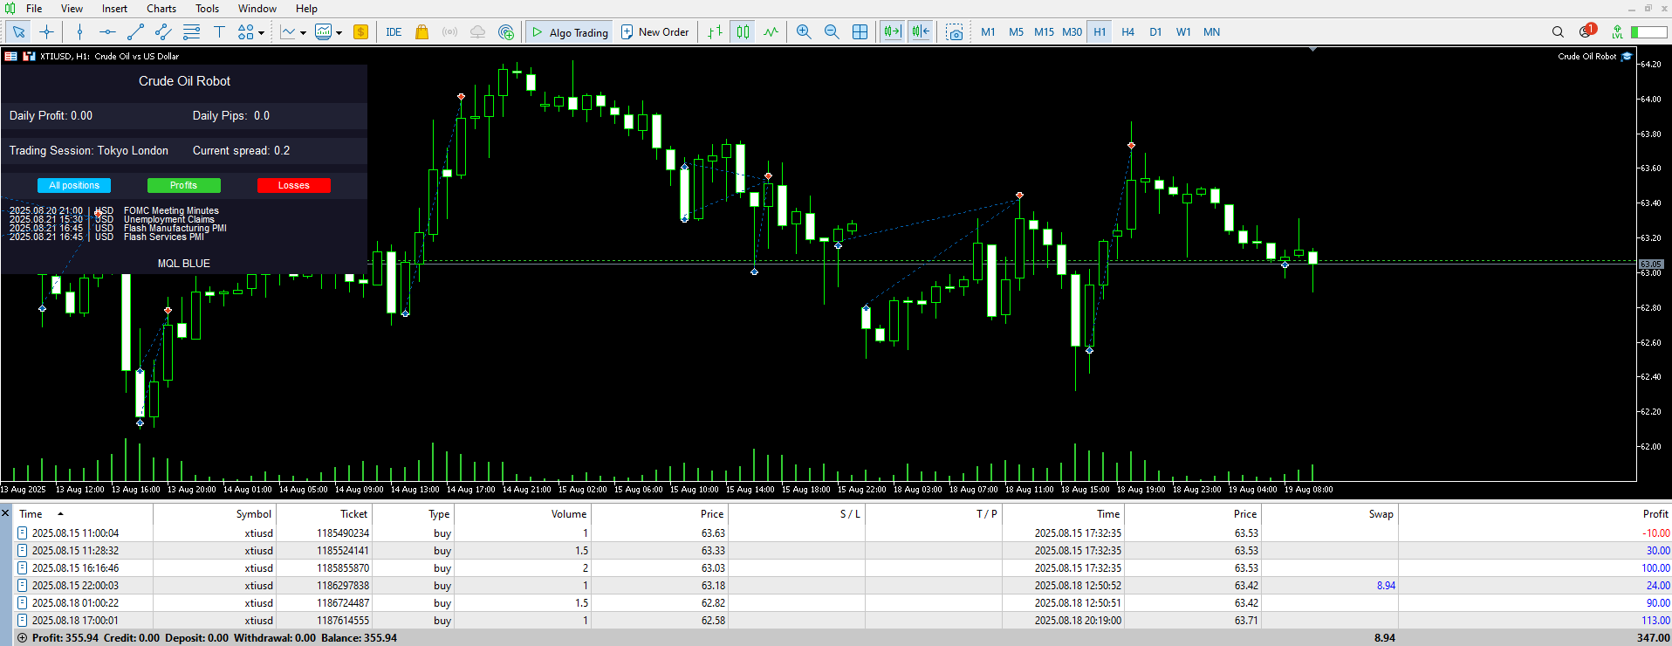Viewport: 1672px width, 646px height.
Task: Activate the crosshair tool
Action: coord(47,32)
